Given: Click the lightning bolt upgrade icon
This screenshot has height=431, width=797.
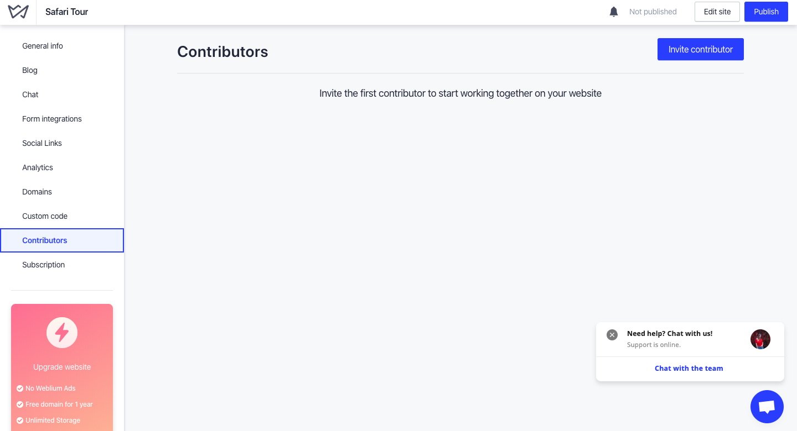Looking at the screenshot, I should point(62,333).
